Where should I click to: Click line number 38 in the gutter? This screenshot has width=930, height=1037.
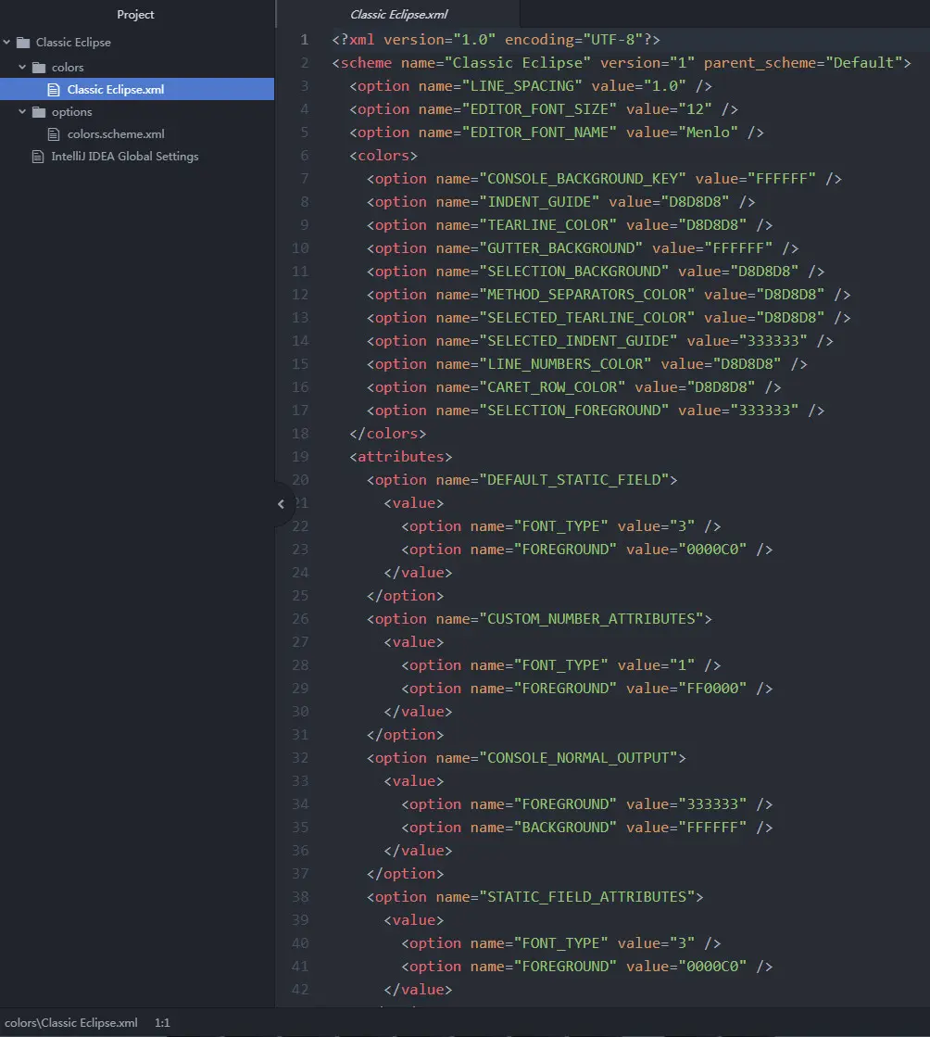pyautogui.click(x=300, y=897)
